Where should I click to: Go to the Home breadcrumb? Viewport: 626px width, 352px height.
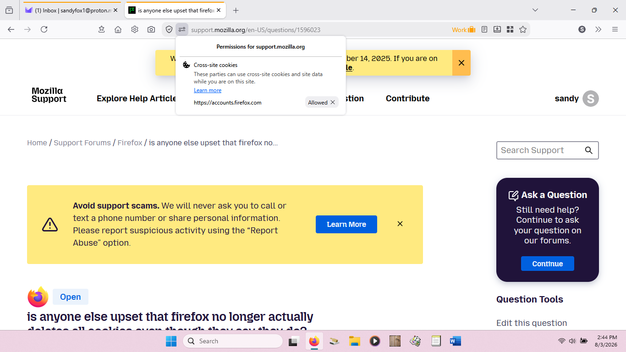(x=37, y=143)
